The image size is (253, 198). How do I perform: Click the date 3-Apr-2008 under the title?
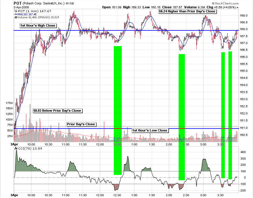(x=21, y=7)
